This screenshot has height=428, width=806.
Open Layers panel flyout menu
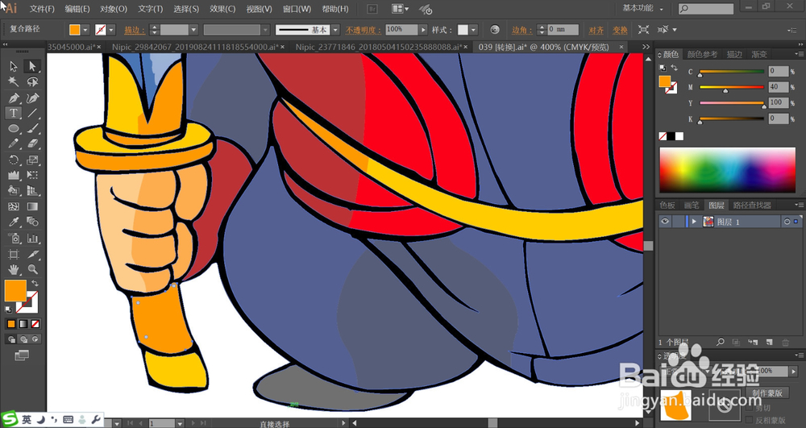click(x=800, y=205)
